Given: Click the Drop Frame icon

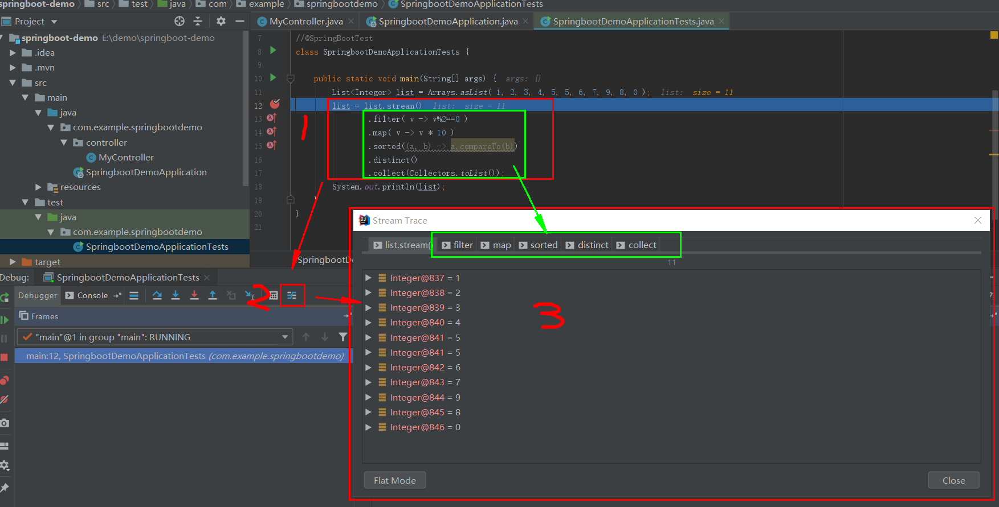Looking at the screenshot, I should pyautogui.click(x=231, y=295).
